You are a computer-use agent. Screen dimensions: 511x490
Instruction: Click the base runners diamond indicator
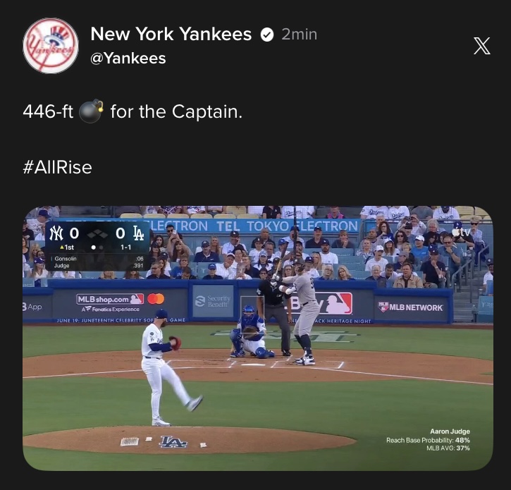[97, 234]
